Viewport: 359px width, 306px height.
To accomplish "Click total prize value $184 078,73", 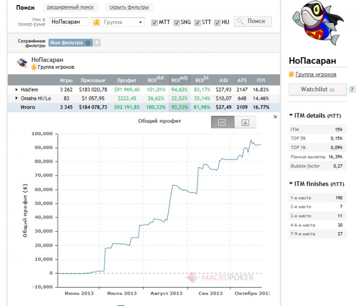I will tap(93, 107).
